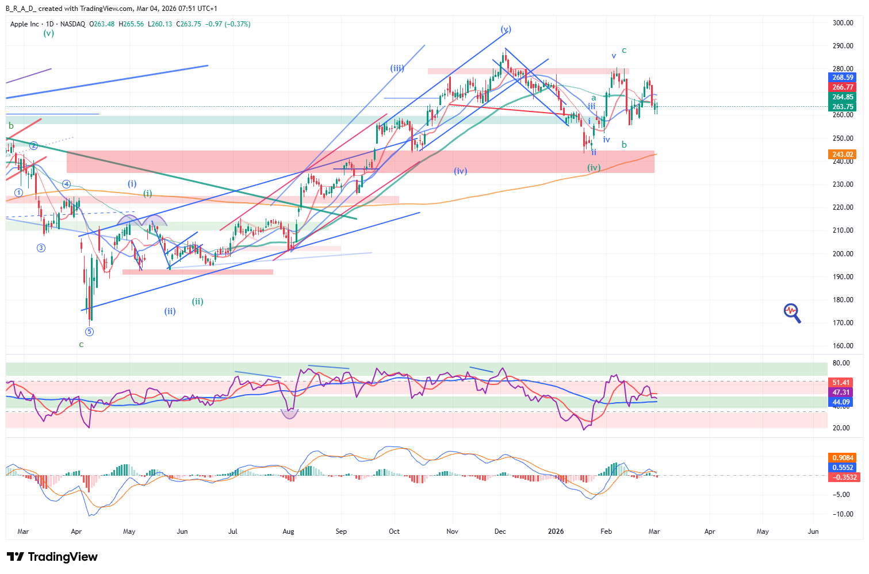Click the purple 47.31 RSI value label
The width and height of the screenshot is (869, 574).
841,392
